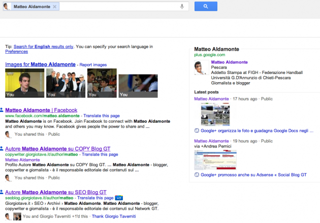The image size is (320, 223).
Task: Open Images for Matteo Aldamonte link
Action: tap(41, 64)
